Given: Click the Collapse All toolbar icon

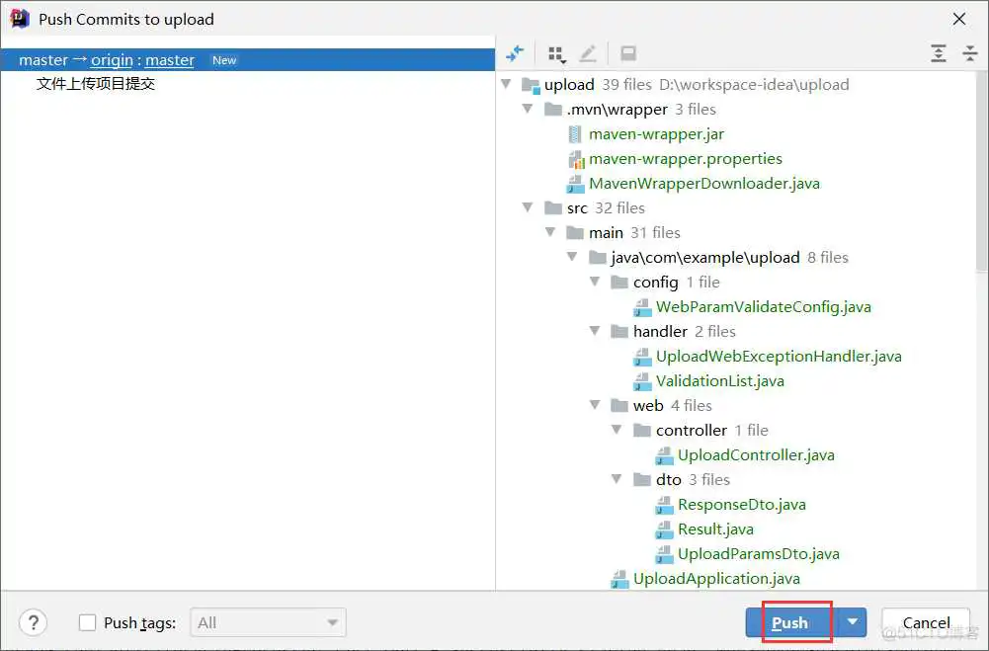Looking at the screenshot, I should [x=970, y=53].
